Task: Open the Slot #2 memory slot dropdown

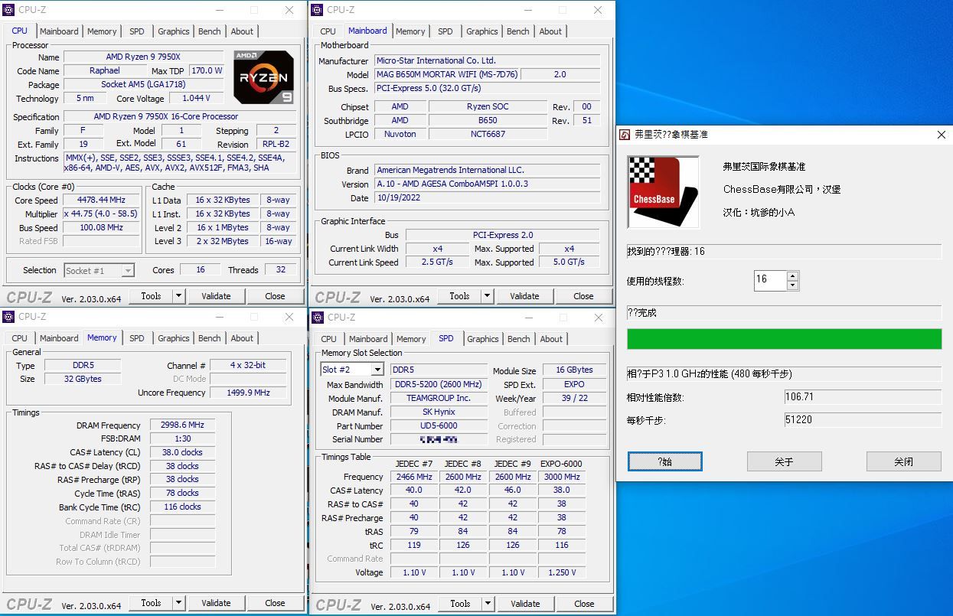Action: (x=377, y=370)
